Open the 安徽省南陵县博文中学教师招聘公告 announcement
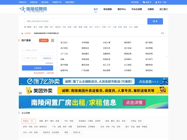This screenshot has width=187, height=140. (46, 33)
